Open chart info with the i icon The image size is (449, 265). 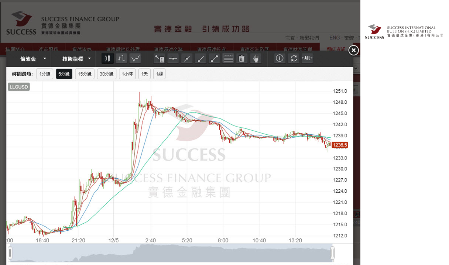(x=280, y=58)
